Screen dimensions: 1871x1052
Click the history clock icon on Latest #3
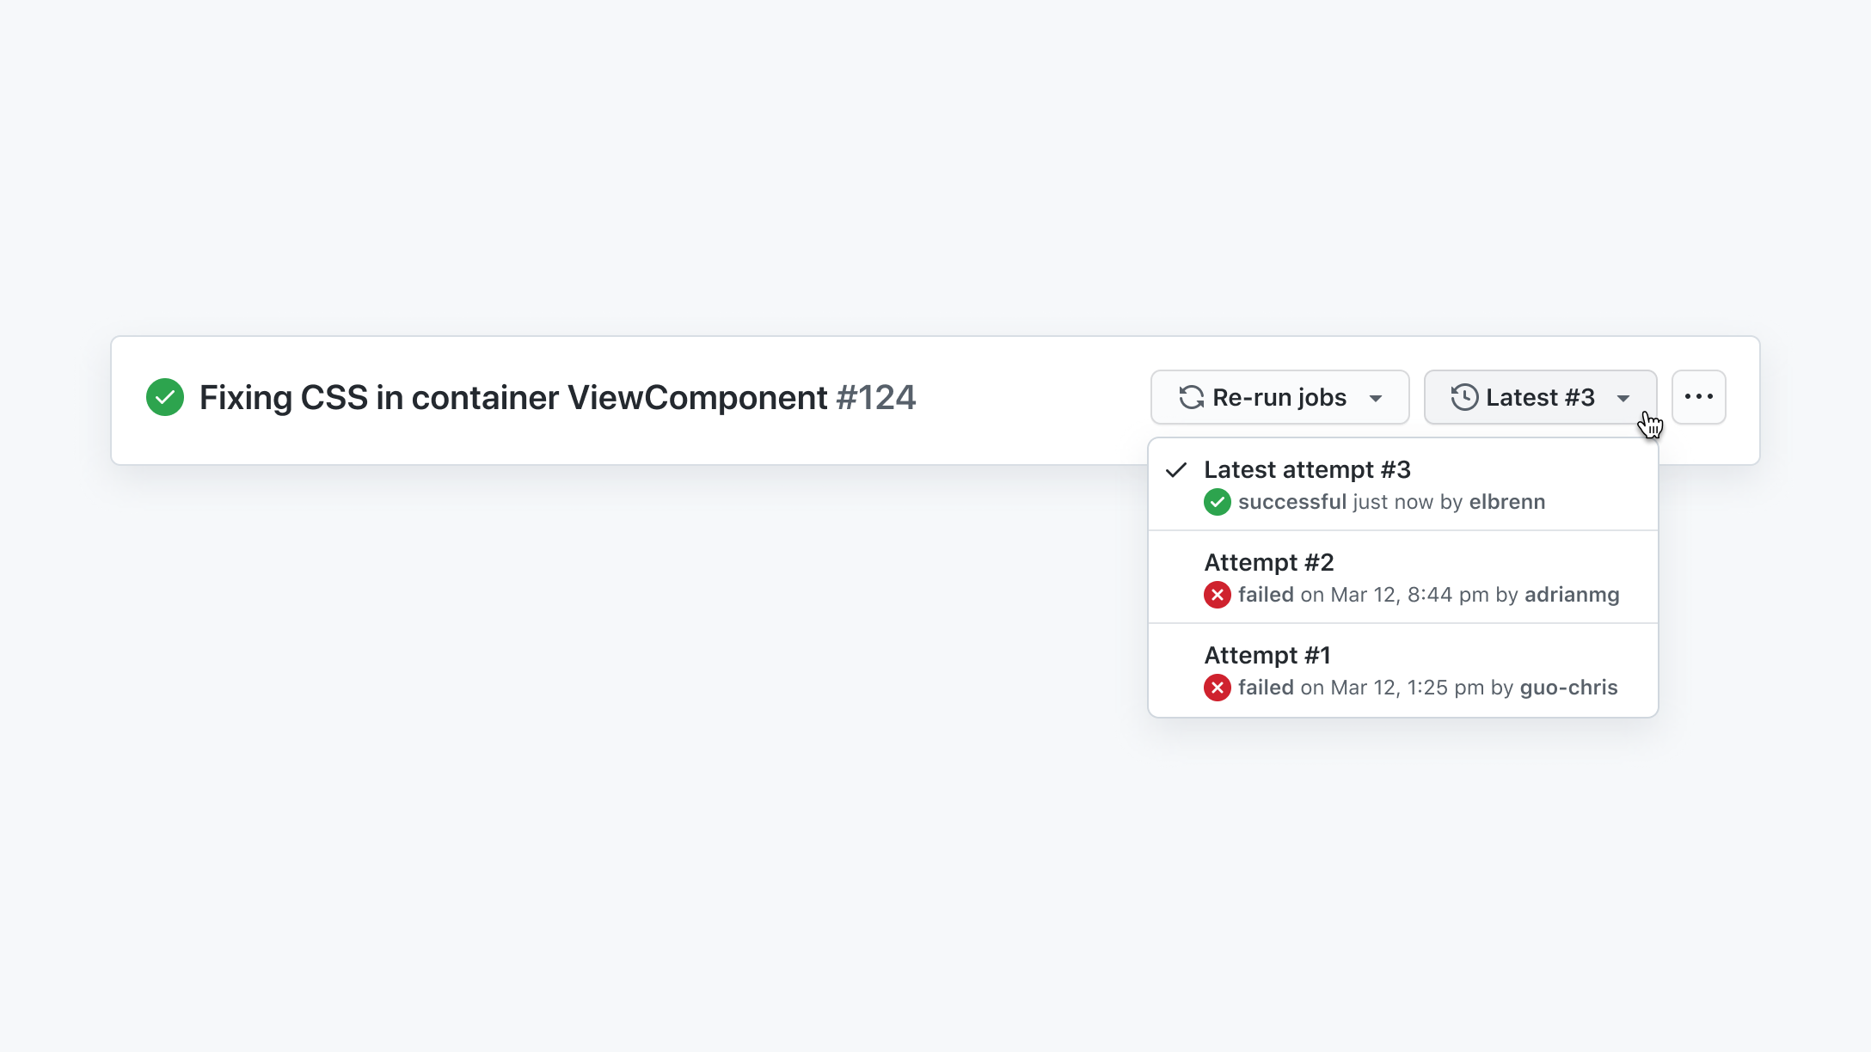(1464, 397)
